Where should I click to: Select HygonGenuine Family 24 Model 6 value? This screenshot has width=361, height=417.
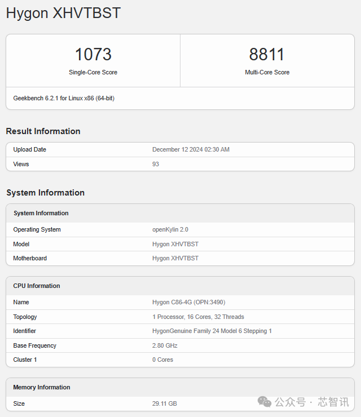pyautogui.click(x=212, y=331)
